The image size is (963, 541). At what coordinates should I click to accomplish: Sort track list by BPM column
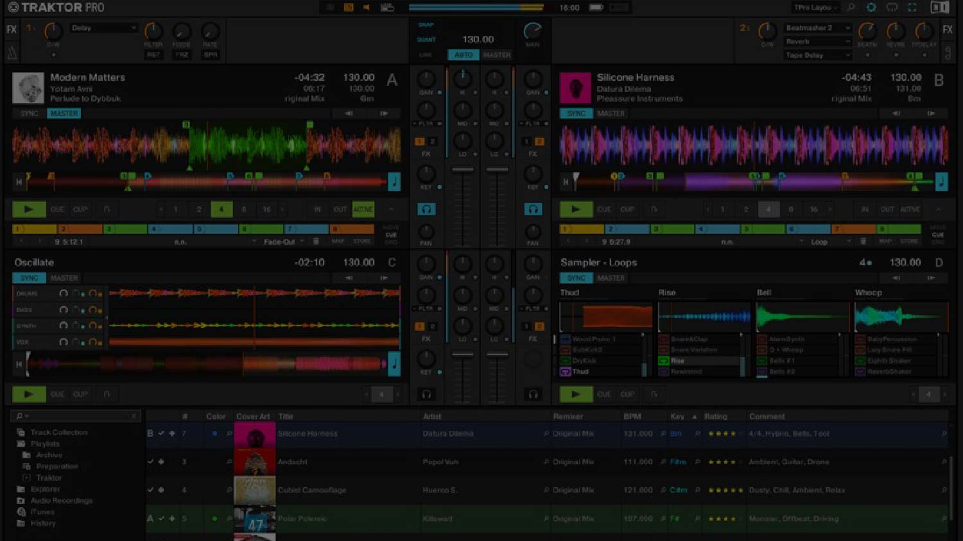(632, 417)
